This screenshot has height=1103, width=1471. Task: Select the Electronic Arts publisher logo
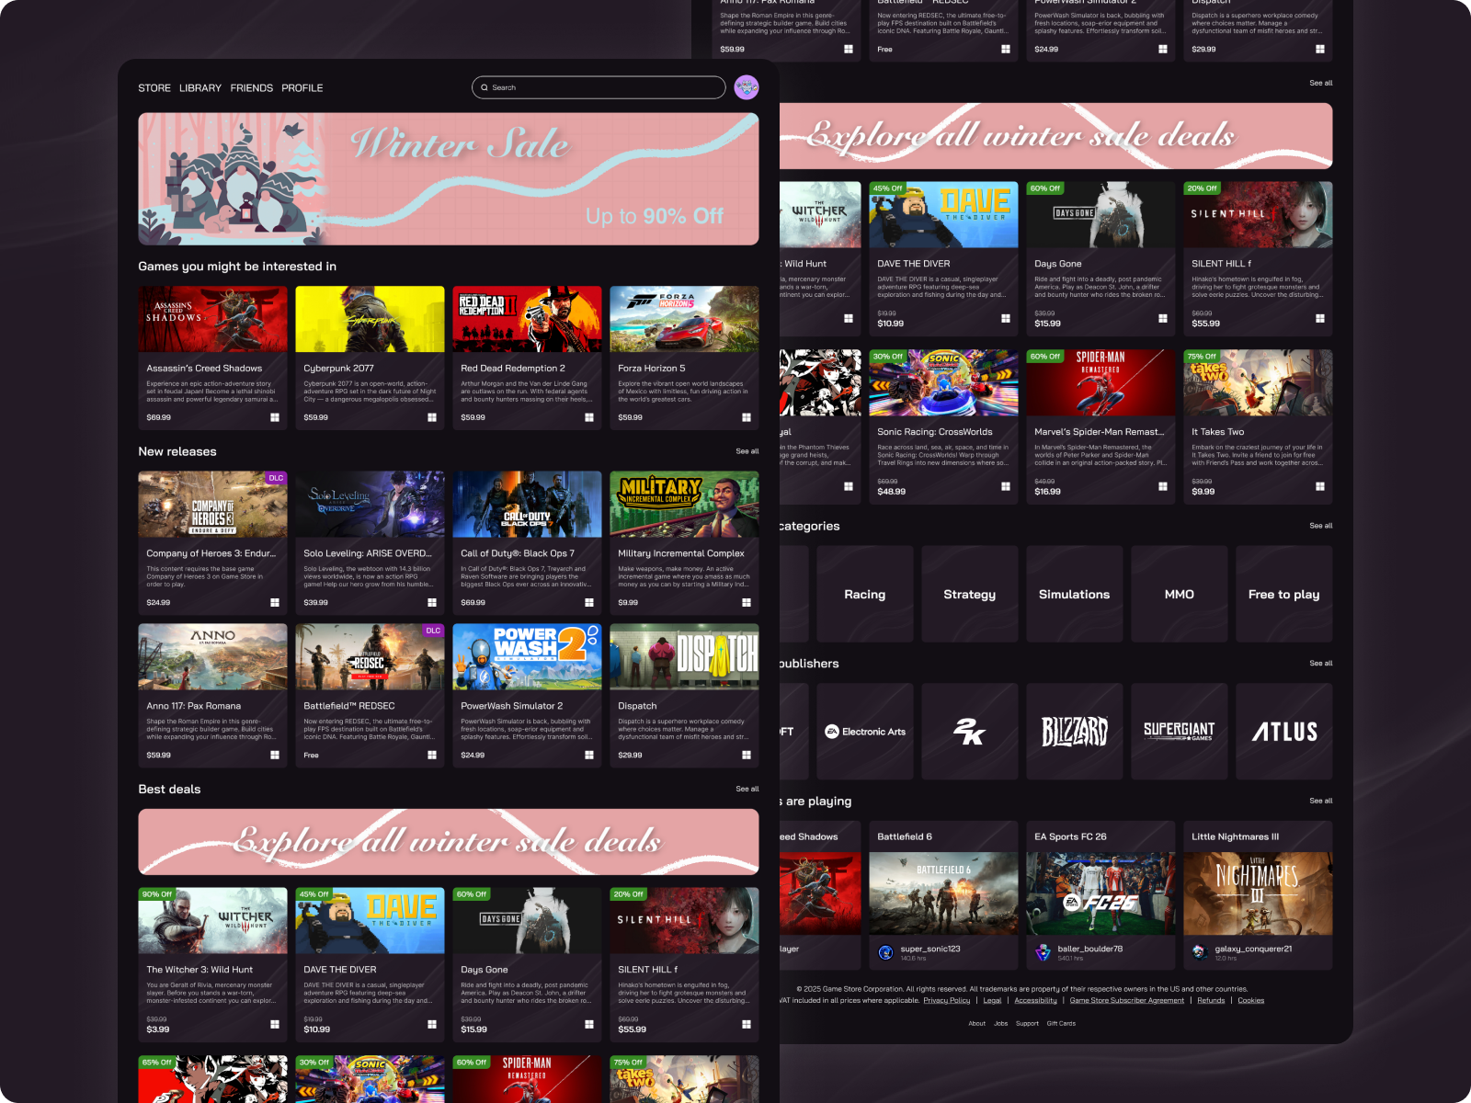coord(865,732)
